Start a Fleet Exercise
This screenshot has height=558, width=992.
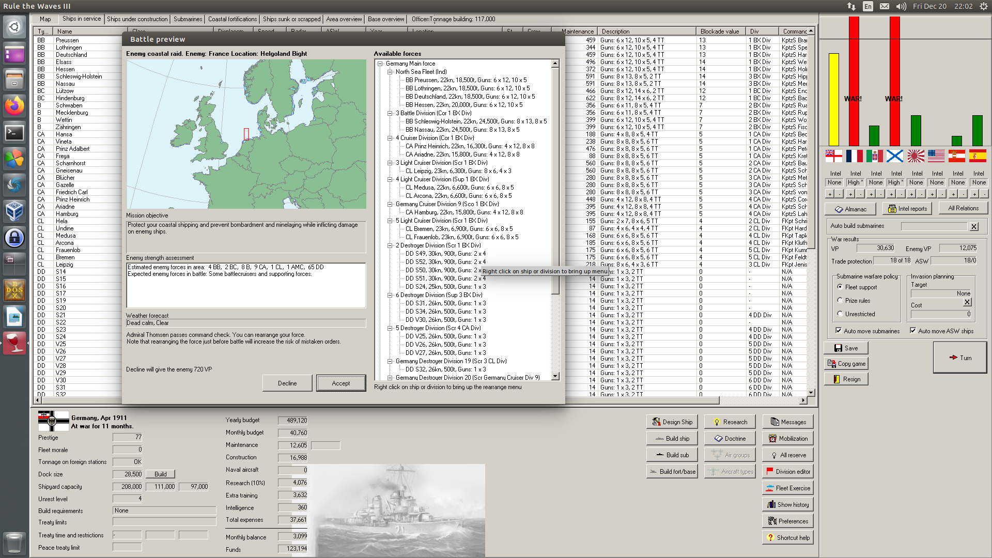788,488
